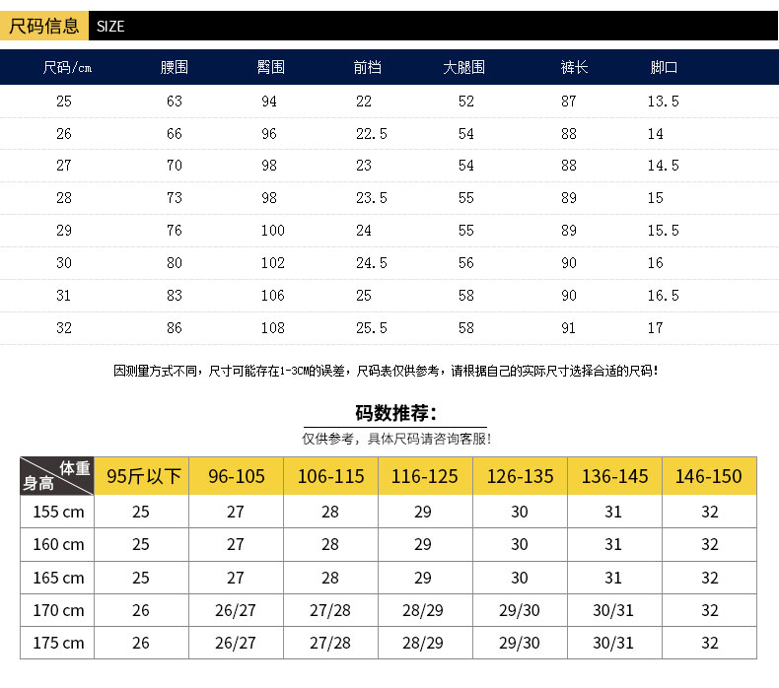Select the 大腿围 column header
Viewport: 779px width, 688px height.
coord(463,67)
